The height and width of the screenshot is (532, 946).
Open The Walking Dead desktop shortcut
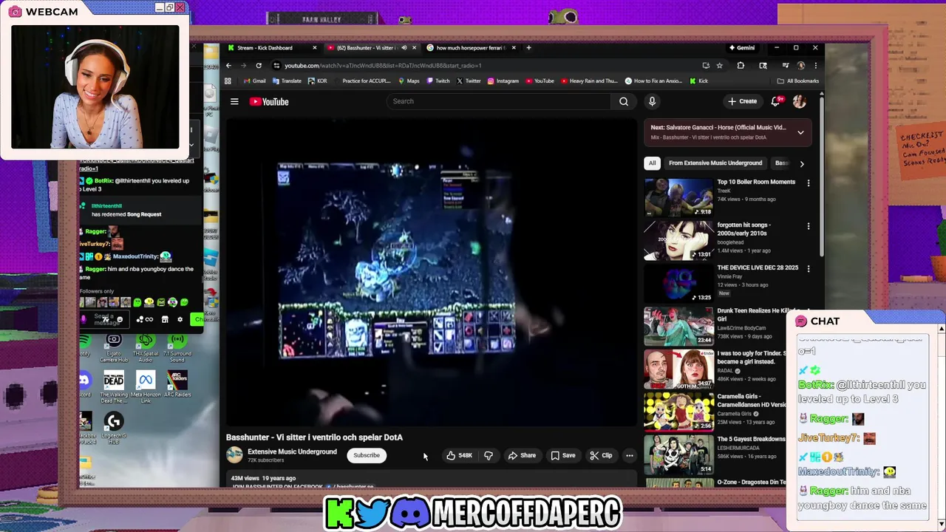113,386
